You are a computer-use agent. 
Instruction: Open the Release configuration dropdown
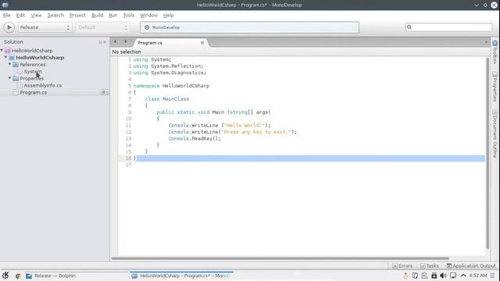point(45,27)
